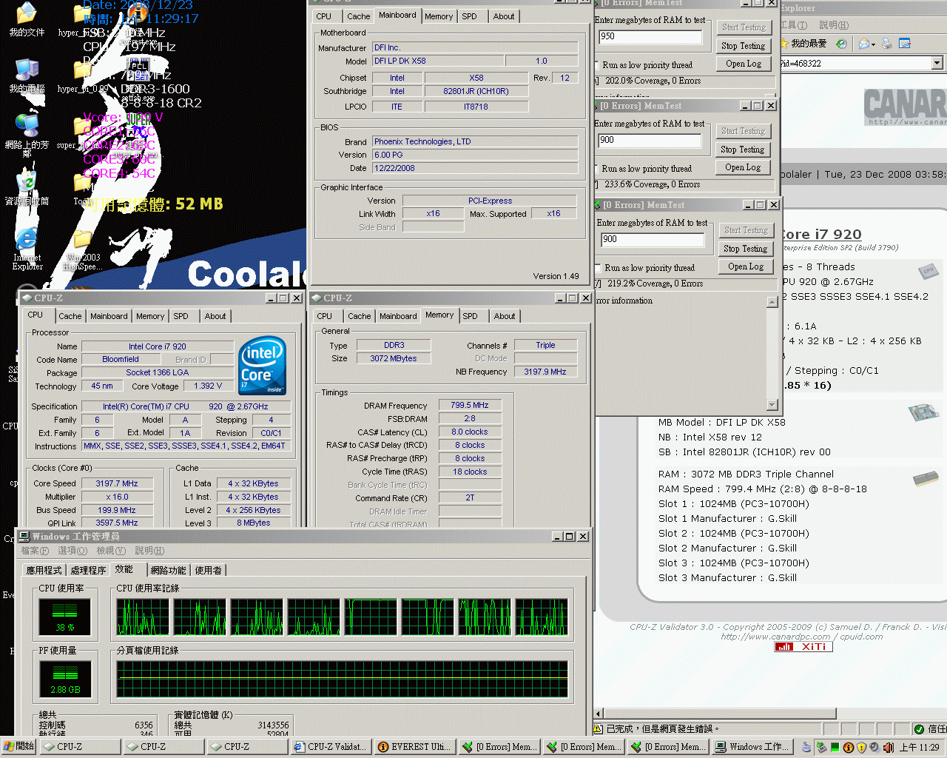This screenshot has height=758, width=947.
Task: Open Log in the 950 MB MemTest window
Action: tap(743, 64)
